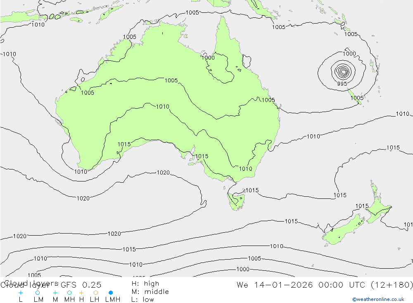Click the orange plus symbol for H clouds
Image resolution: width=413 pixels, height=303 pixels.
click(x=81, y=293)
